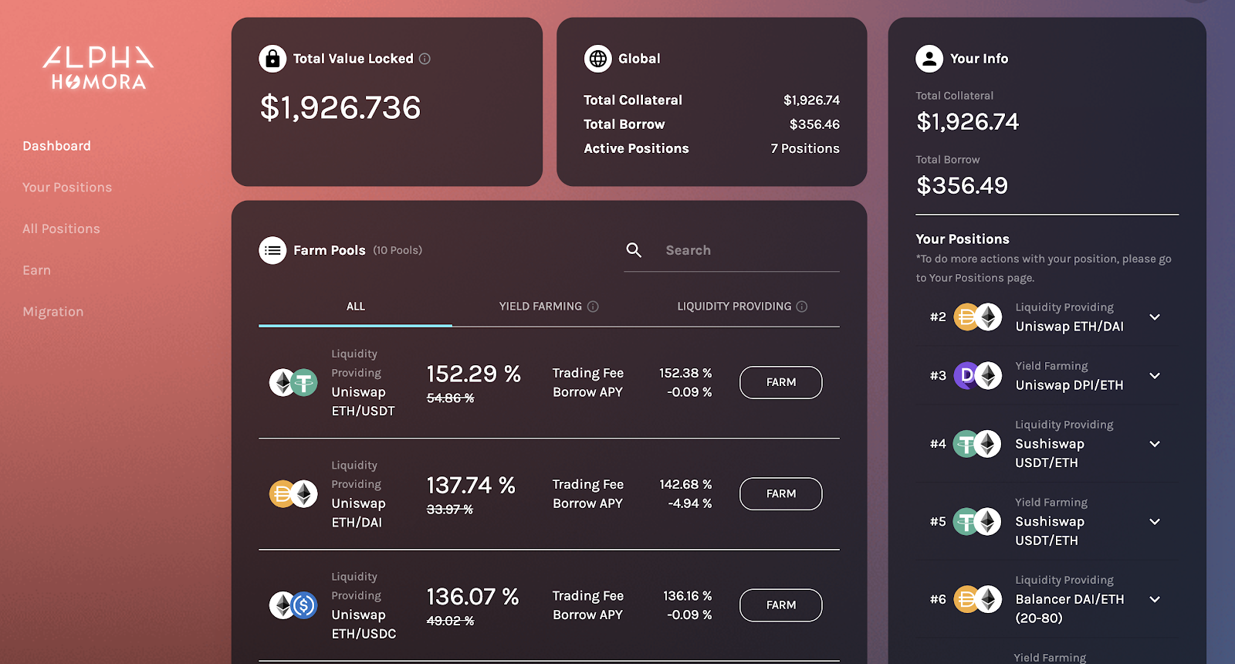Viewport: 1235px width, 664px height.
Task: Go to Dashboard in the sidebar
Action: pos(57,146)
